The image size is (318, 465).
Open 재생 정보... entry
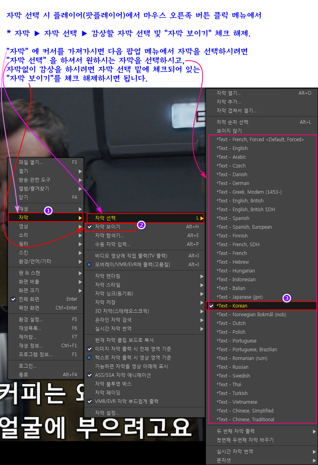[46, 346]
